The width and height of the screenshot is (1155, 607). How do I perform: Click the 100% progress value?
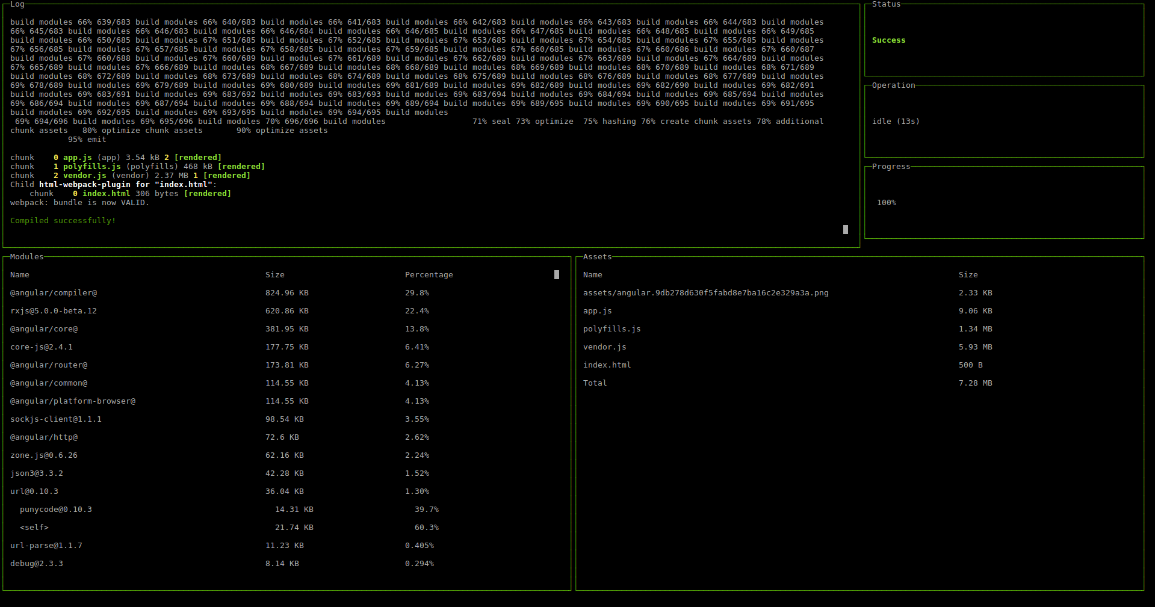[887, 203]
